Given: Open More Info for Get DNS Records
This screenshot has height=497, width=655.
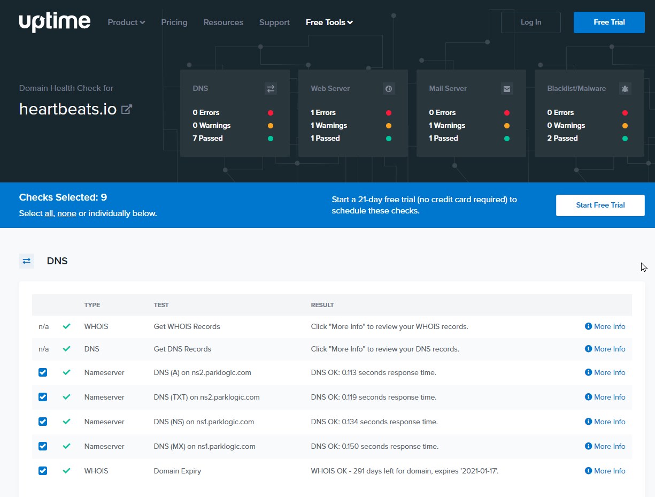Looking at the screenshot, I should click(605, 349).
